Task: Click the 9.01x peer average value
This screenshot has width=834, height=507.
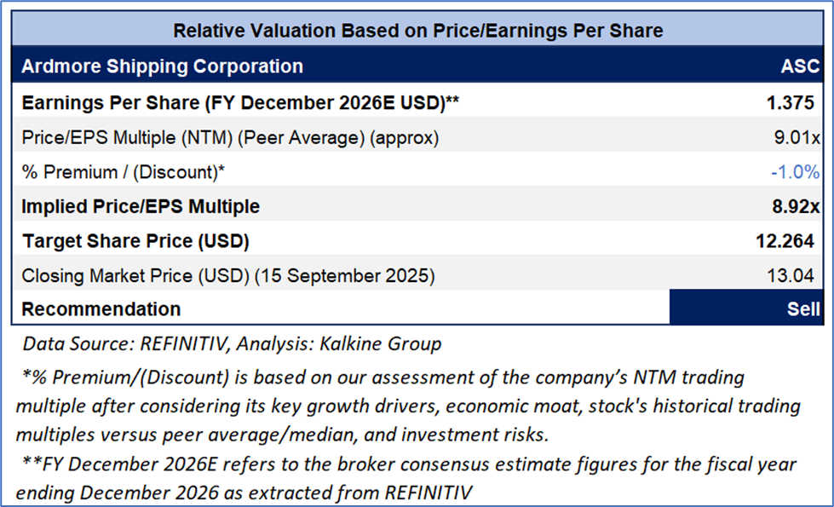Action: click(800, 136)
